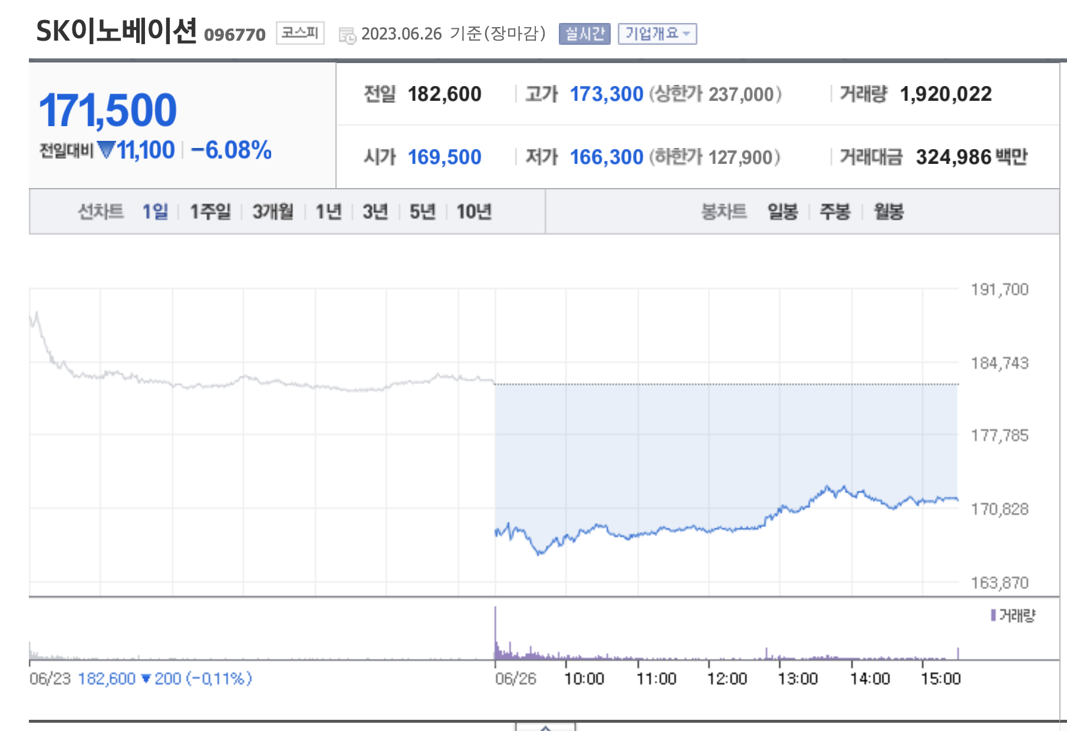Screen dimensions: 1067x731
Task: Click the down arrow icon beside 11,100
Action: (106, 150)
